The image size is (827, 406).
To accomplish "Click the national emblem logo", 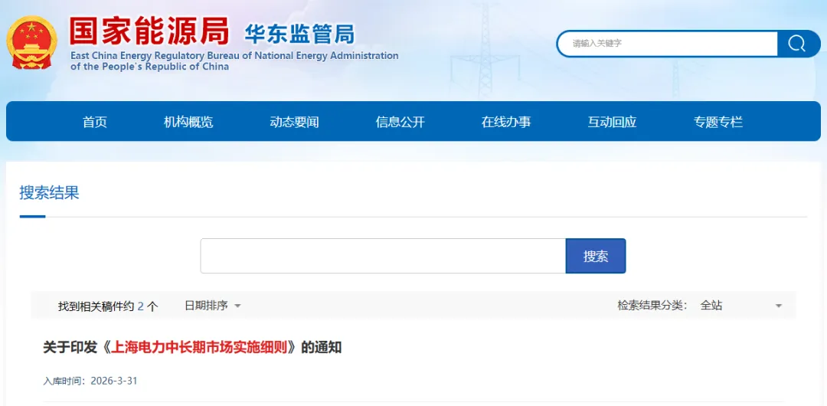I will pos(31,43).
